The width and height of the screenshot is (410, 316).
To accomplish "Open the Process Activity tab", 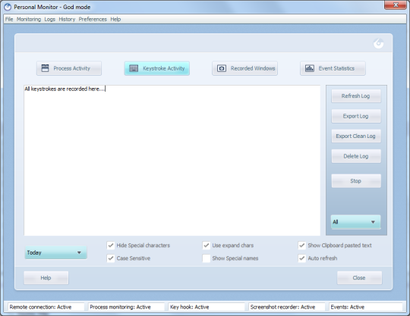I will point(69,68).
